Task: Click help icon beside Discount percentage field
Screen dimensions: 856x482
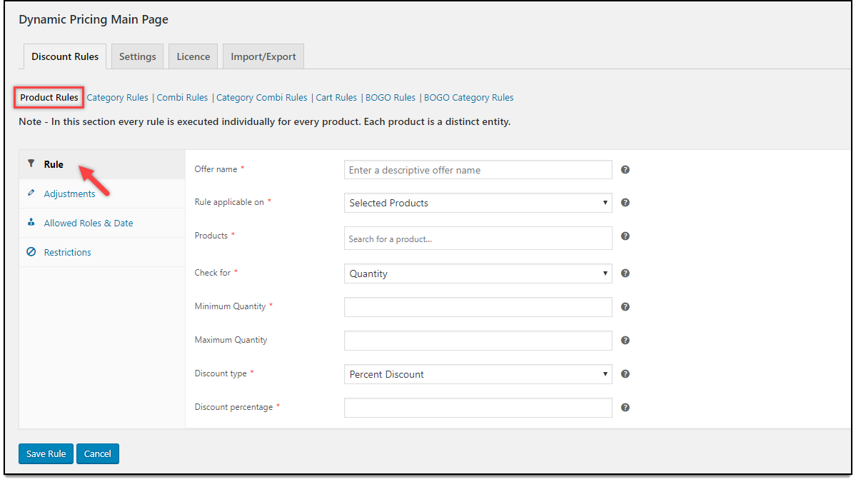Action: point(625,407)
